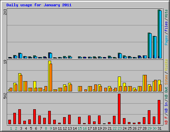Click the Pages legend label

pos(166,40)
